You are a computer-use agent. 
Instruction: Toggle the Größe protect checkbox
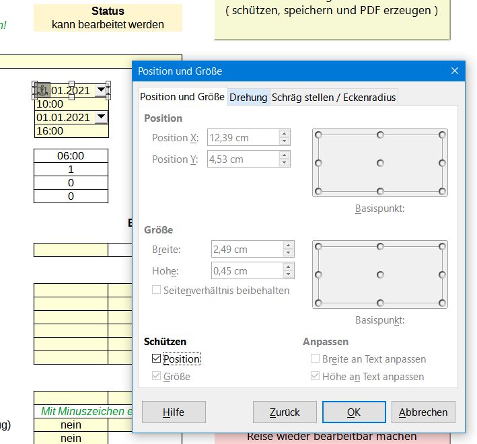(x=157, y=377)
